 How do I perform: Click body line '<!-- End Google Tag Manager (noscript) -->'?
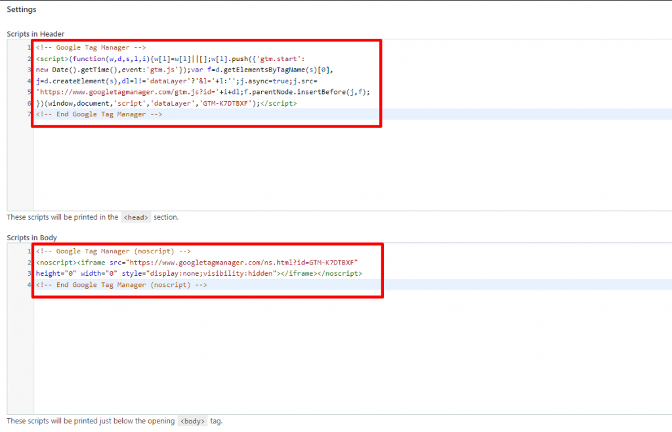tap(121, 284)
